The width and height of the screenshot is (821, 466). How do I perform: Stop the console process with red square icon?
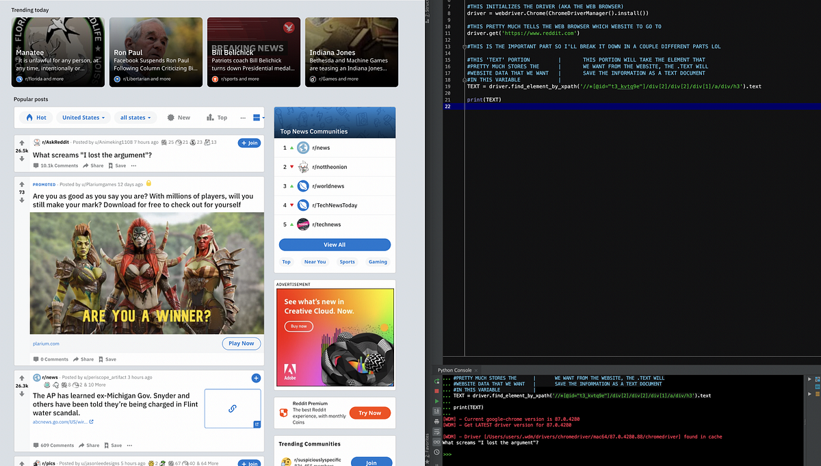[x=436, y=391]
